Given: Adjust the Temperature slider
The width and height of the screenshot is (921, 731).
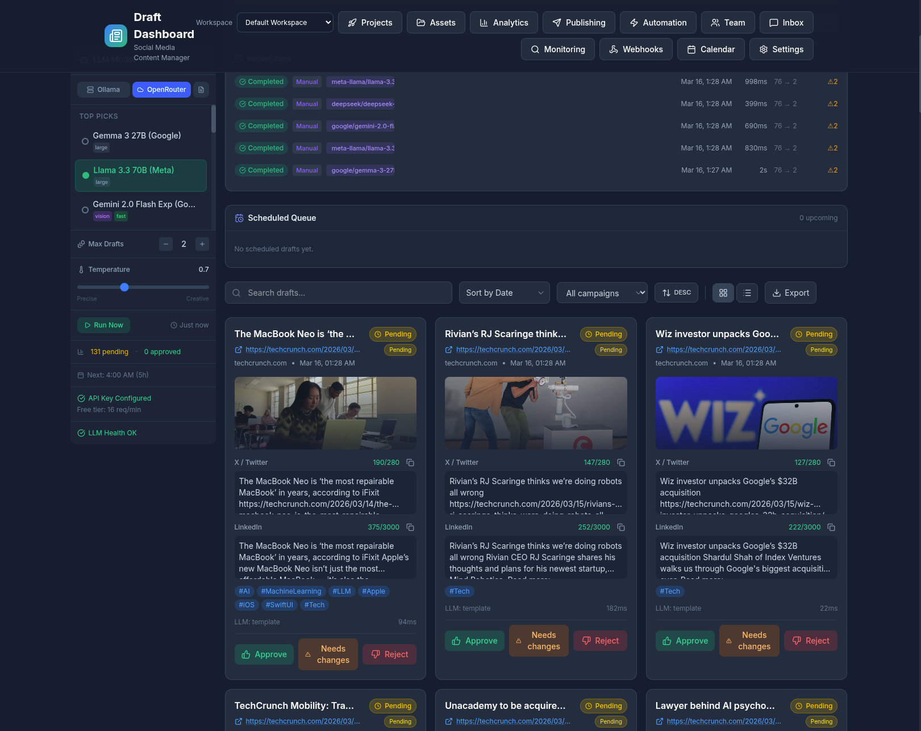Looking at the screenshot, I should [x=124, y=287].
